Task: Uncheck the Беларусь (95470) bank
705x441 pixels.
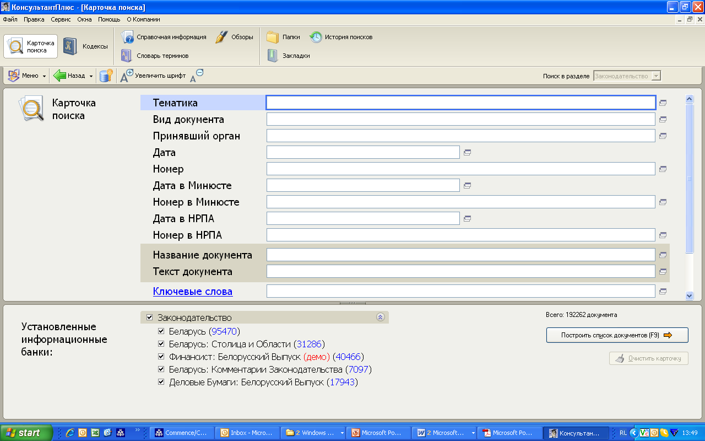Action: click(161, 331)
